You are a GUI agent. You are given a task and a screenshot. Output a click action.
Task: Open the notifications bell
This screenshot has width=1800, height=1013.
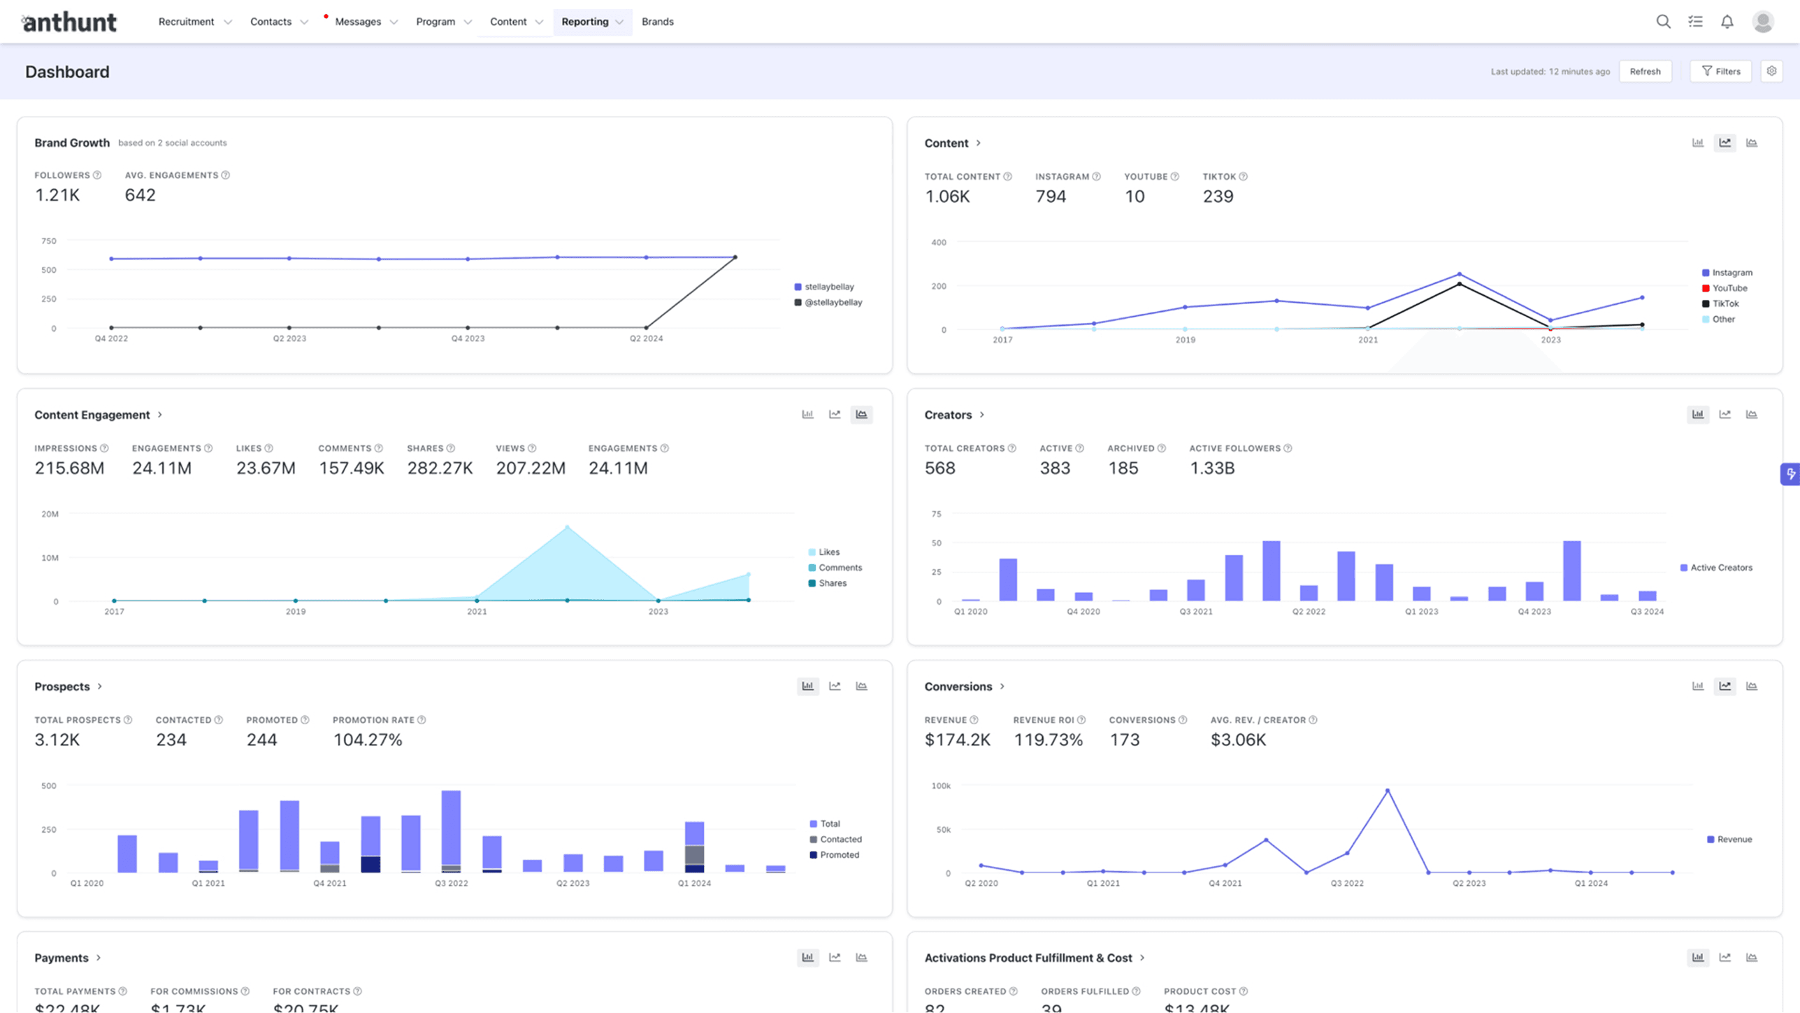pos(1727,22)
